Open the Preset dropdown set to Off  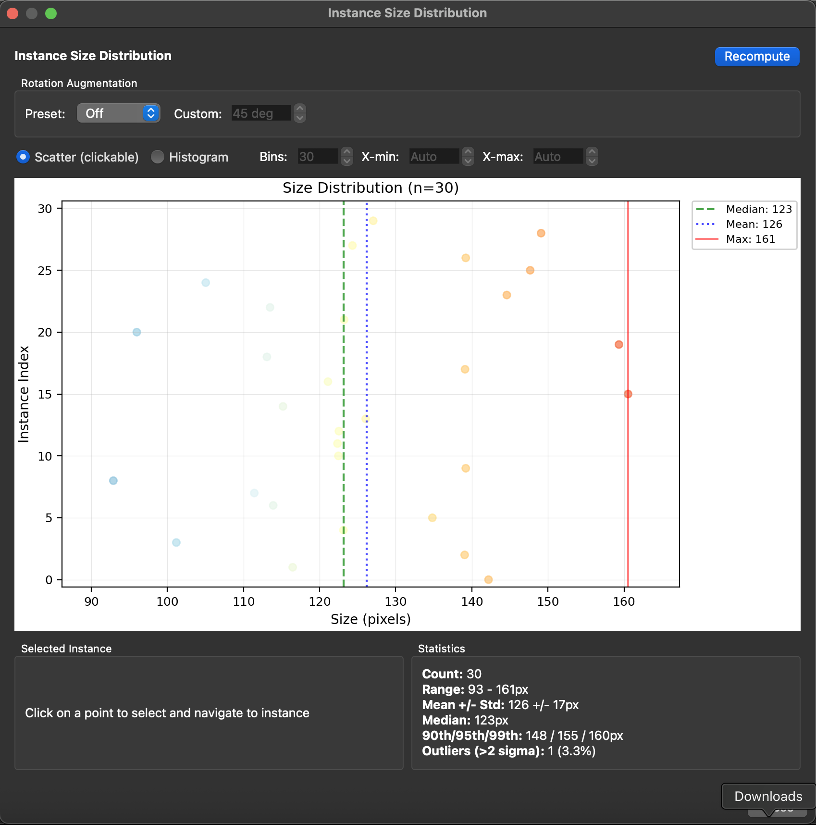pos(118,113)
